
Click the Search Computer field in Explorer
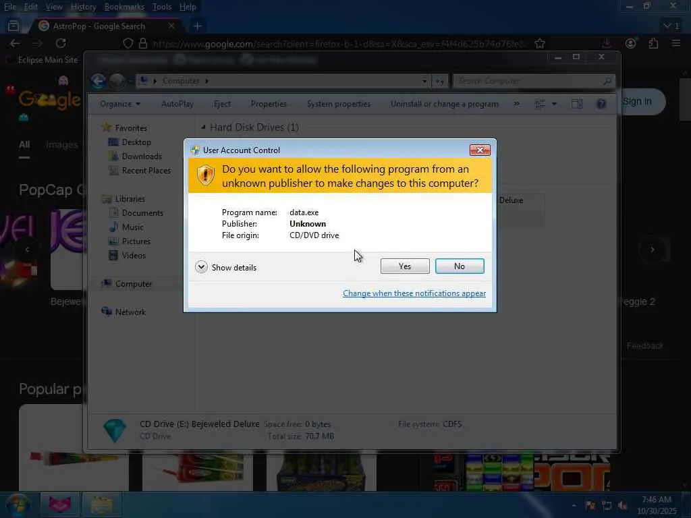(534, 81)
